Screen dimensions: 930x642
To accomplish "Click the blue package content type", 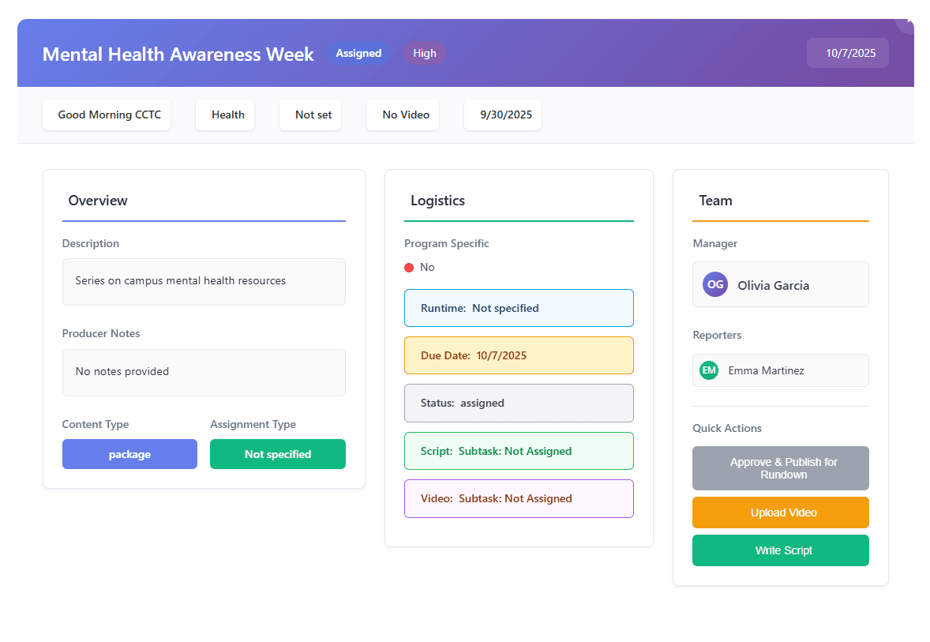I will [129, 454].
